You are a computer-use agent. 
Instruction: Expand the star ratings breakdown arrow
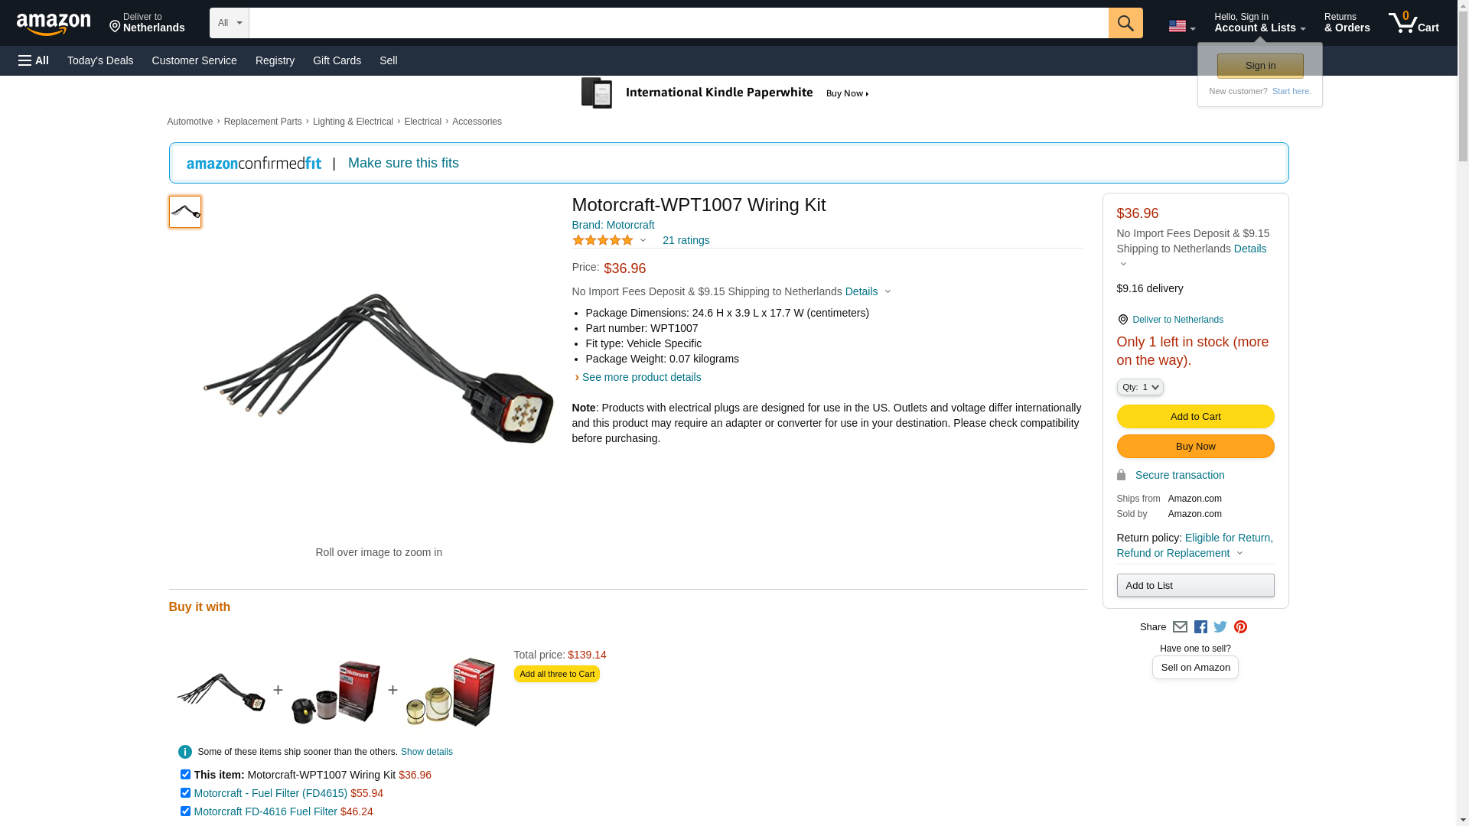pyautogui.click(x=643, y=241)
